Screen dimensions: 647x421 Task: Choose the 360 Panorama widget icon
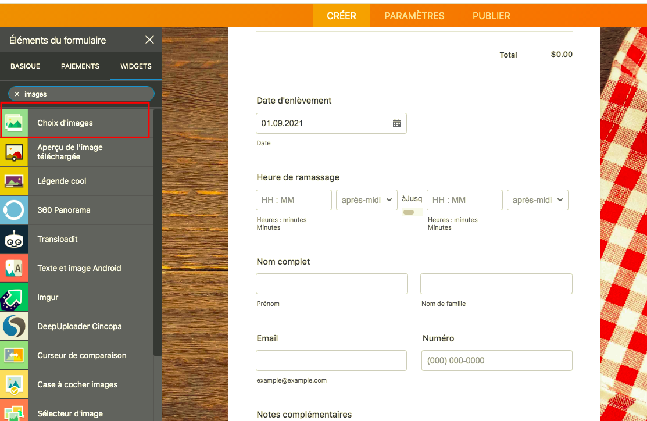pyautogui.click(x=14, y=210)
